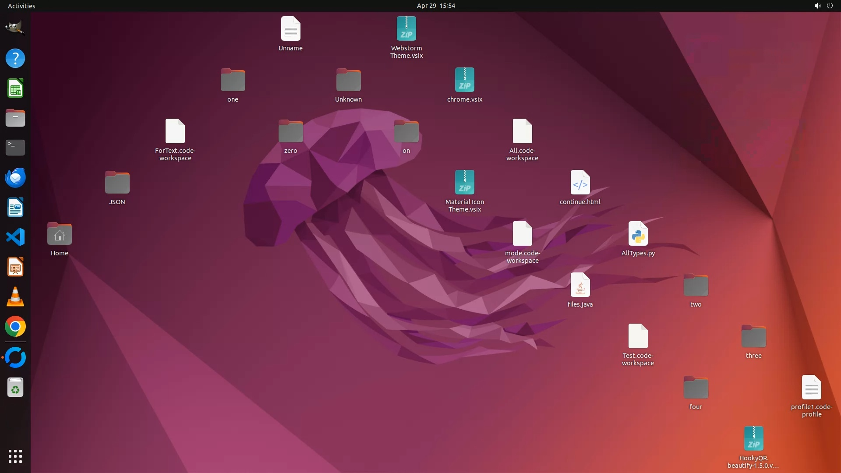Open LibreOffice Calc from the dock
Screen dimensions: 841x473
tap(15, 88)
